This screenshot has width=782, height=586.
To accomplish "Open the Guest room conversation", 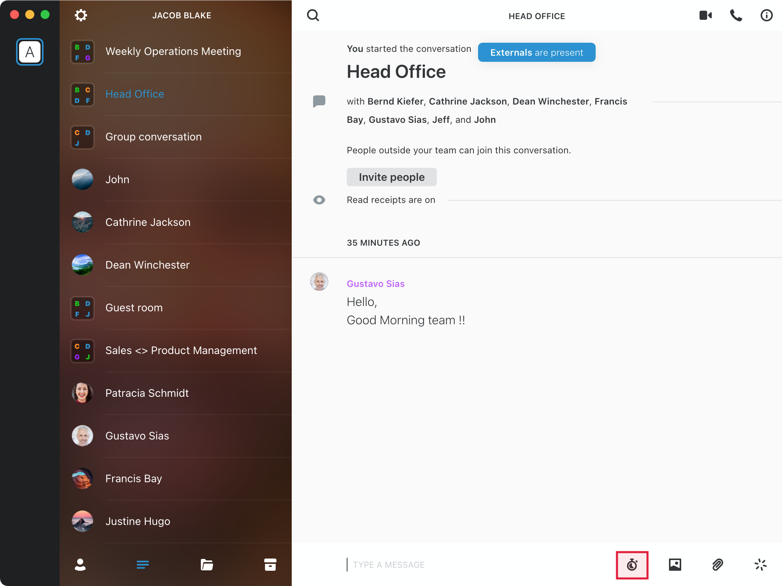I will tap(176, 308).
